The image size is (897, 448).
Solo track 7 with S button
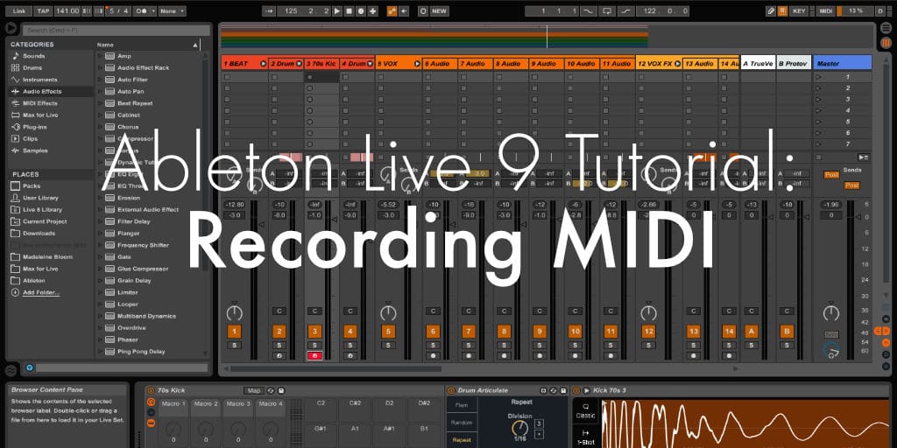tap(468, 345)
